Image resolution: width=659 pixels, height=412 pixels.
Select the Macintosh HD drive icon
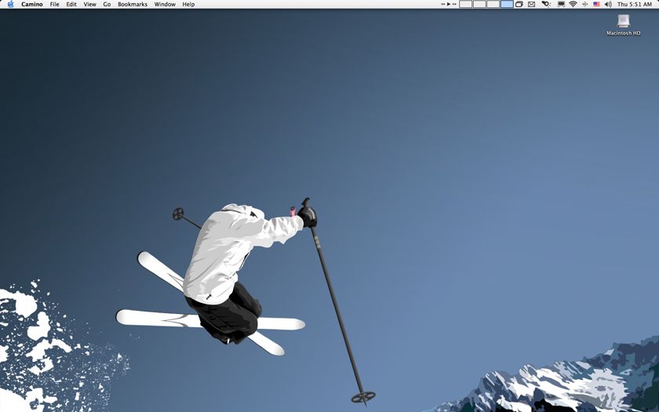[x=623, y=21]
